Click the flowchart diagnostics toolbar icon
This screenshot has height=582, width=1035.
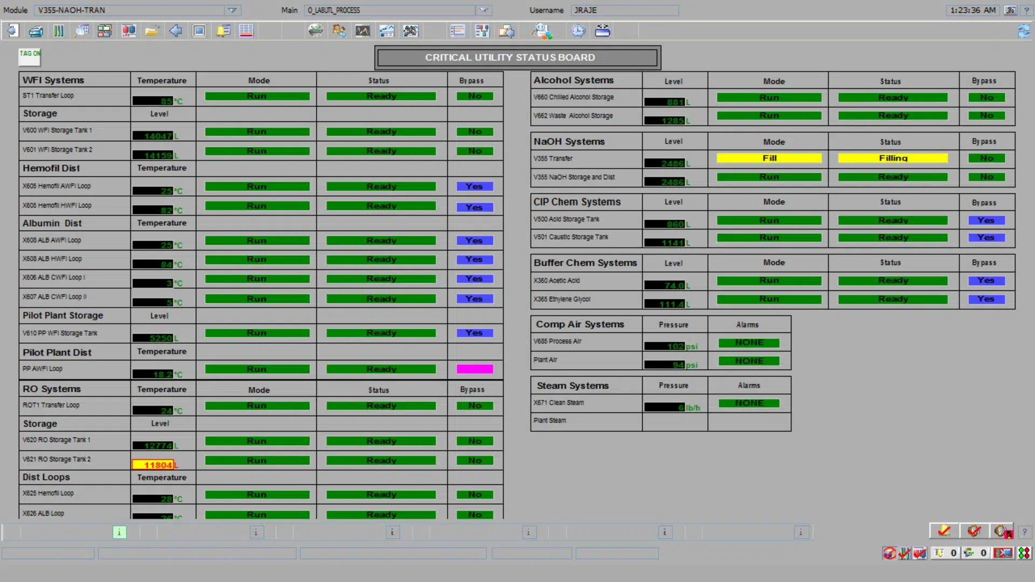(482, 31)
